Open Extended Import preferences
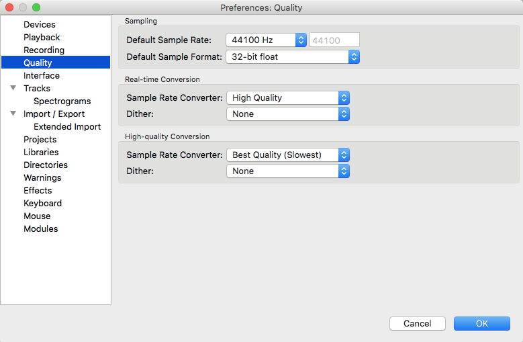The width and height of the screenshot is (523, 342). click(x=67, y=126)
